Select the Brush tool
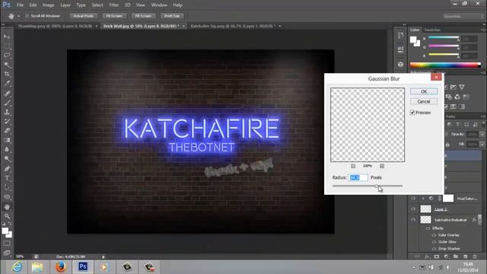 pyautogui.click(x=7, y=102)
